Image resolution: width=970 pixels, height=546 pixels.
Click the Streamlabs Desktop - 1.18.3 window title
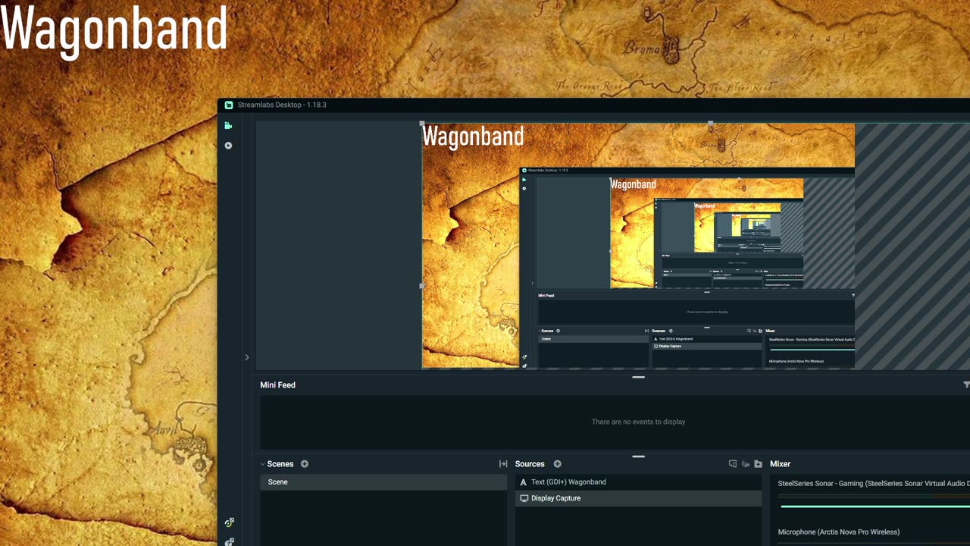(x=282, y=105)
